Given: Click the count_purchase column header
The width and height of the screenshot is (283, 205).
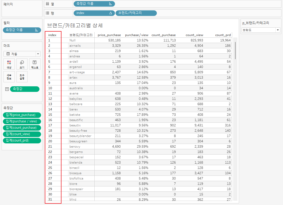Looking at the screenshot, I should click(x=163, y=35).
